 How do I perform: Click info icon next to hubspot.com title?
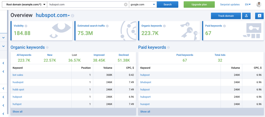tap(72, 16)
